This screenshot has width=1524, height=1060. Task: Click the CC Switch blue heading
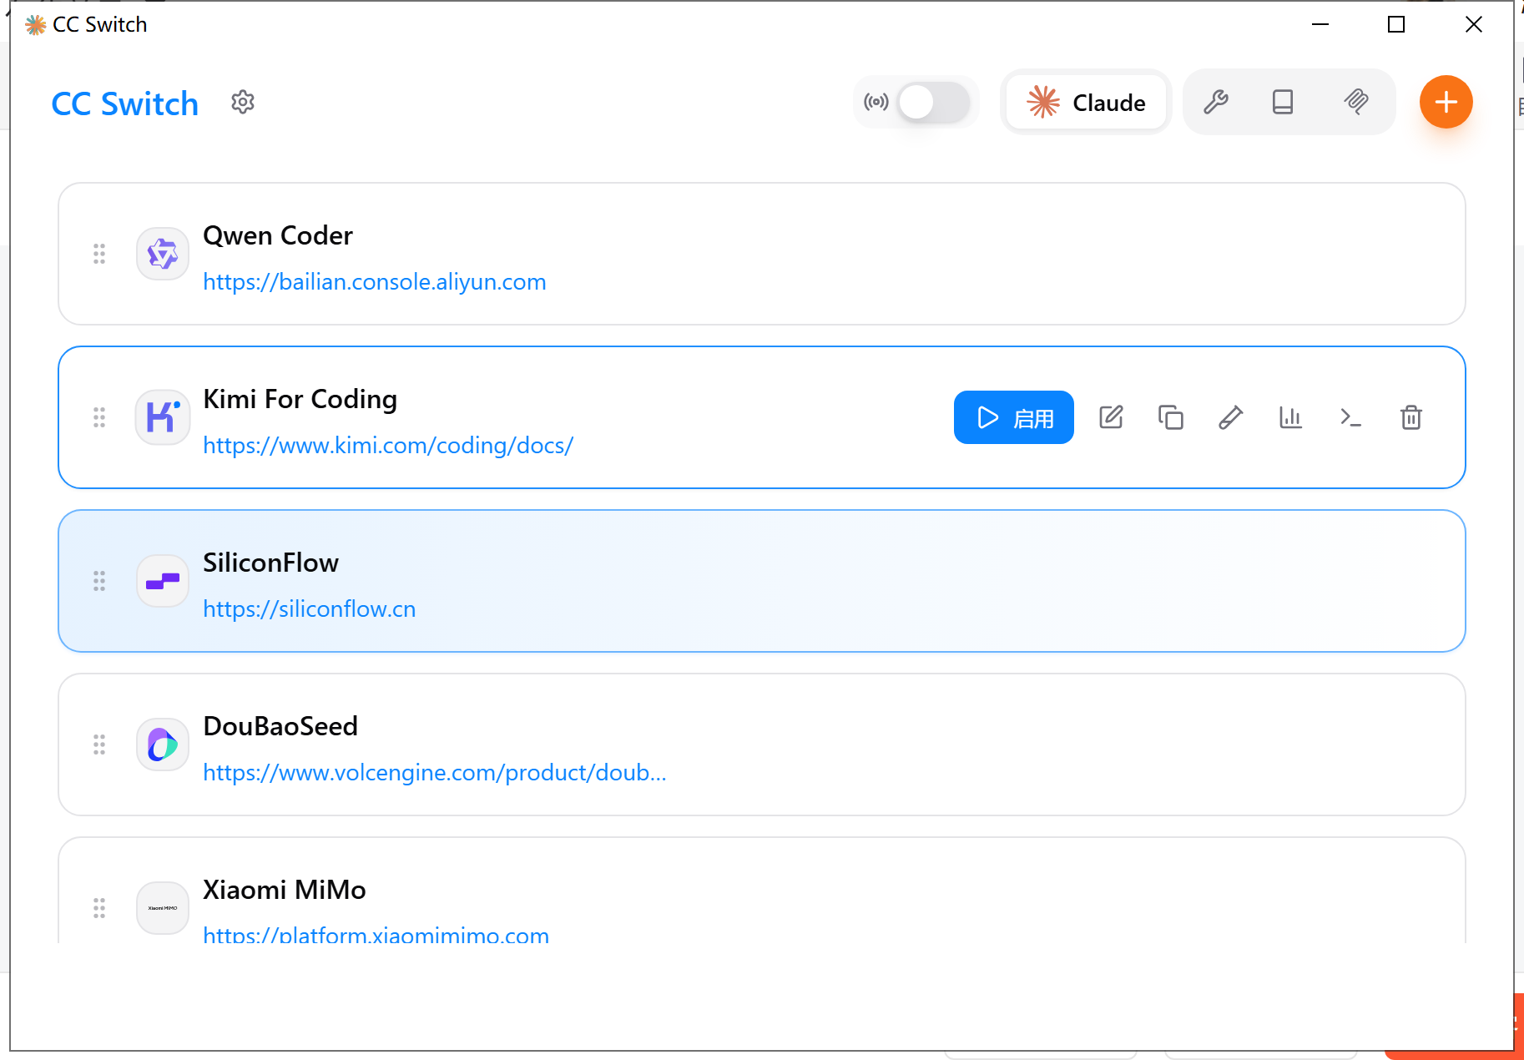tap(125, 103)
